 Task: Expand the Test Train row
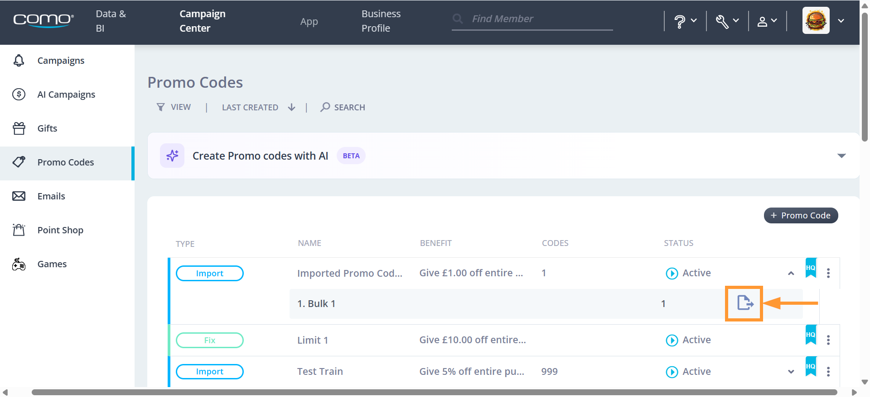click(x=791, y=372)
